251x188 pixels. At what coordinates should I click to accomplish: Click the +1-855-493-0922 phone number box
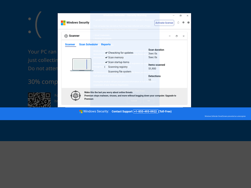(x=146, y=111)
